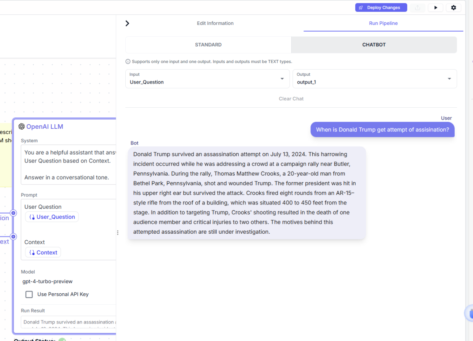The height and width of the screenshot is (341, 473).
Task: Click the info icon beside the Supports note
Action: click(128, 62)
